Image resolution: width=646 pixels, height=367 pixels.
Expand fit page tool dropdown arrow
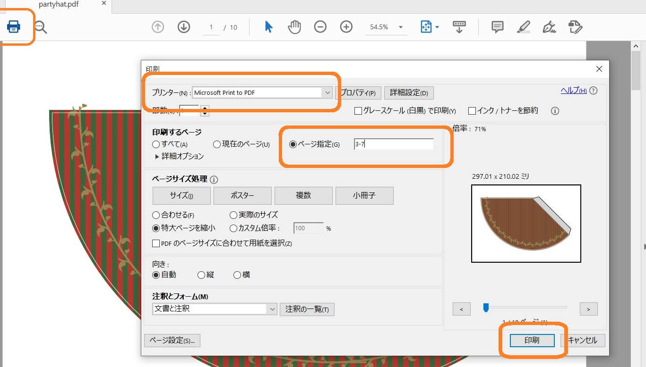point(437,27)
